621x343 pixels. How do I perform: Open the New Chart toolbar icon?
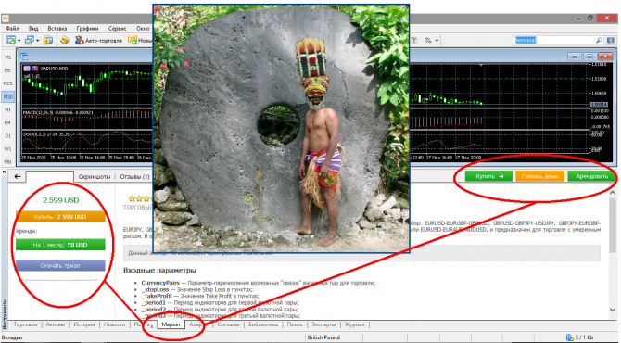point(11,41)
